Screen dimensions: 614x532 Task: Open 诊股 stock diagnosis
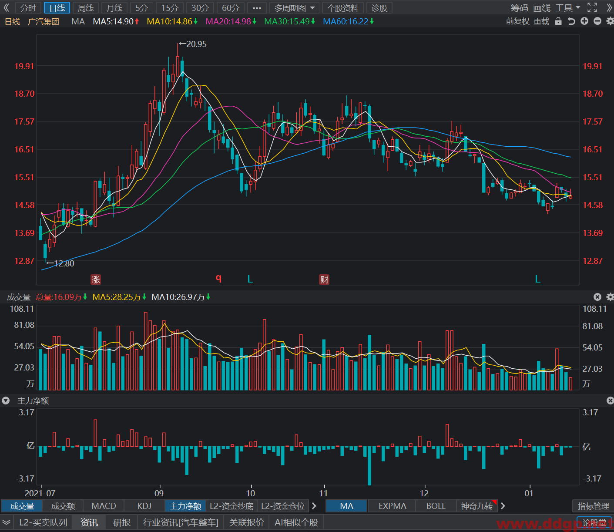click(x=379, y=8)
